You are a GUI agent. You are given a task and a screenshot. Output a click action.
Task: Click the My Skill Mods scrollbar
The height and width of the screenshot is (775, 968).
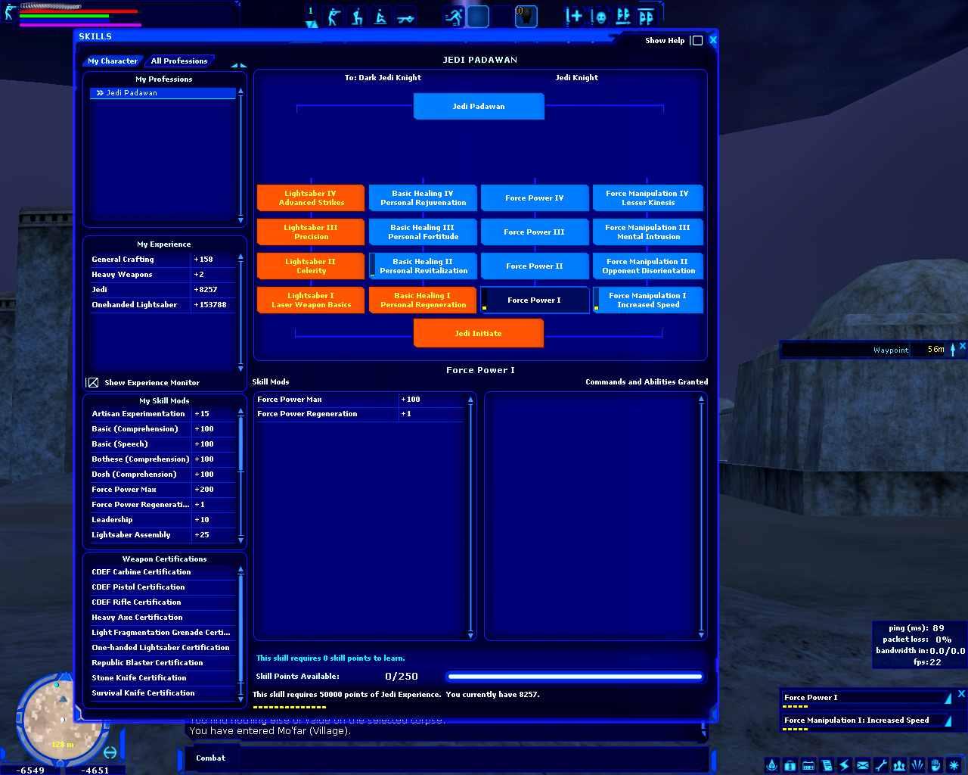click(241, 475)
